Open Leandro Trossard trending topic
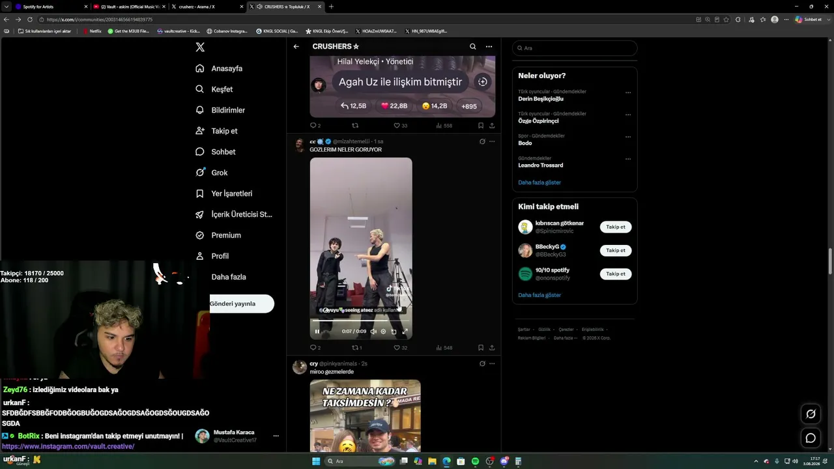The image size is (834, 469). [541, 165]
